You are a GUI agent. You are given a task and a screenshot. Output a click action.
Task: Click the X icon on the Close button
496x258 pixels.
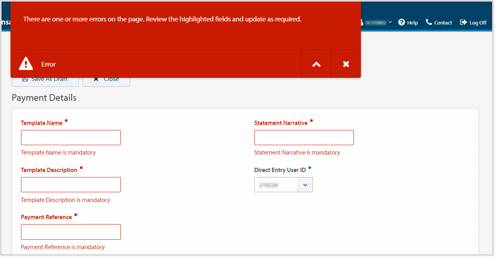tap(96, 79)
